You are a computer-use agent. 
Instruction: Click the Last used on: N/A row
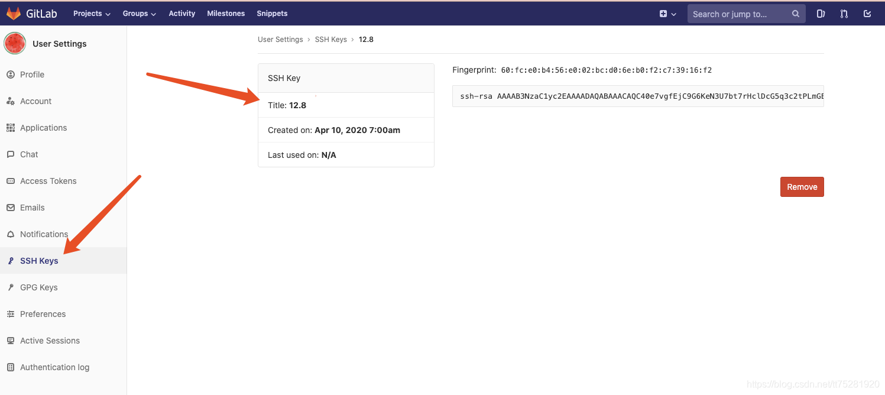point(346,155)
